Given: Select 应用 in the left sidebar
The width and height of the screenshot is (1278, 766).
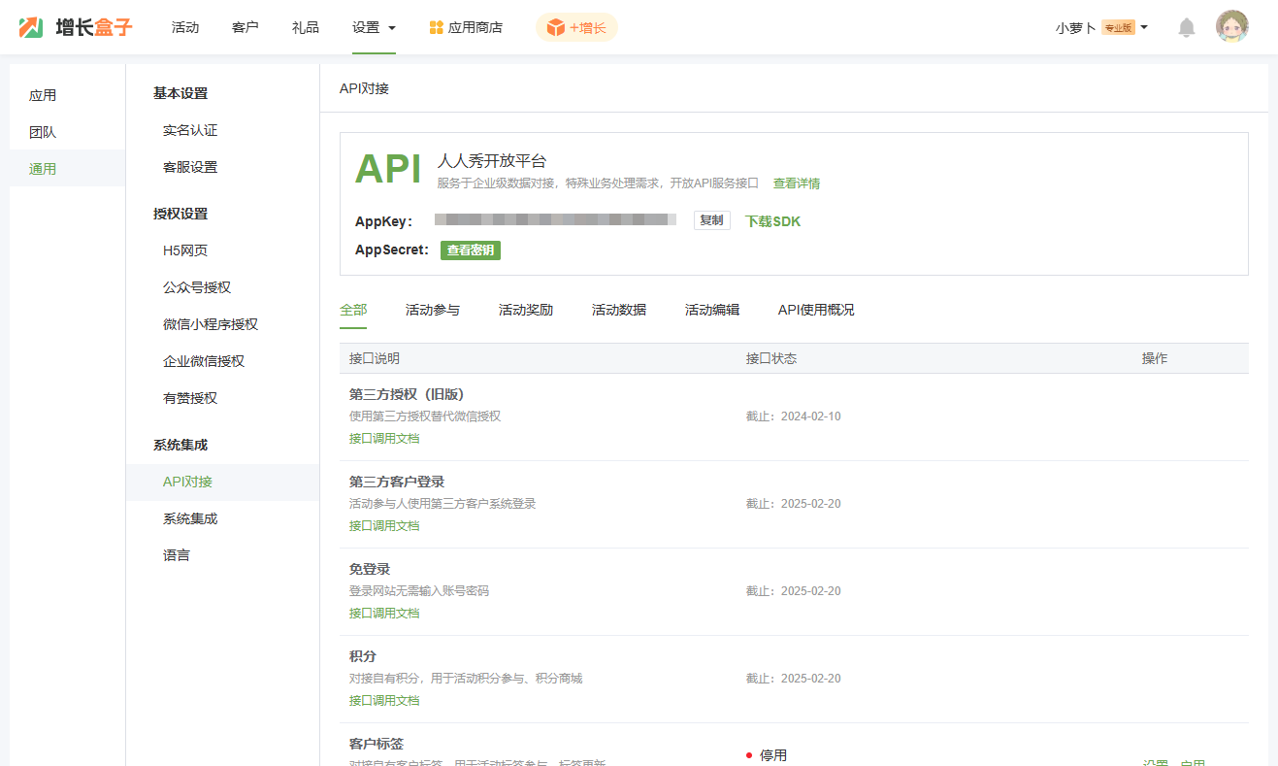Looking at the screenshot, I should coord(43,95).
